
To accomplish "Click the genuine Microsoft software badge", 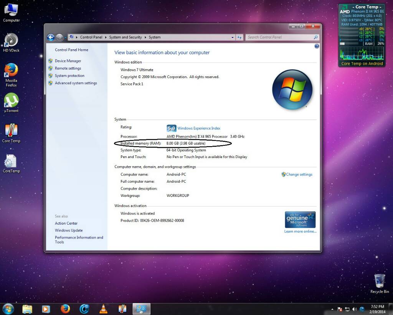I will 300,220.
